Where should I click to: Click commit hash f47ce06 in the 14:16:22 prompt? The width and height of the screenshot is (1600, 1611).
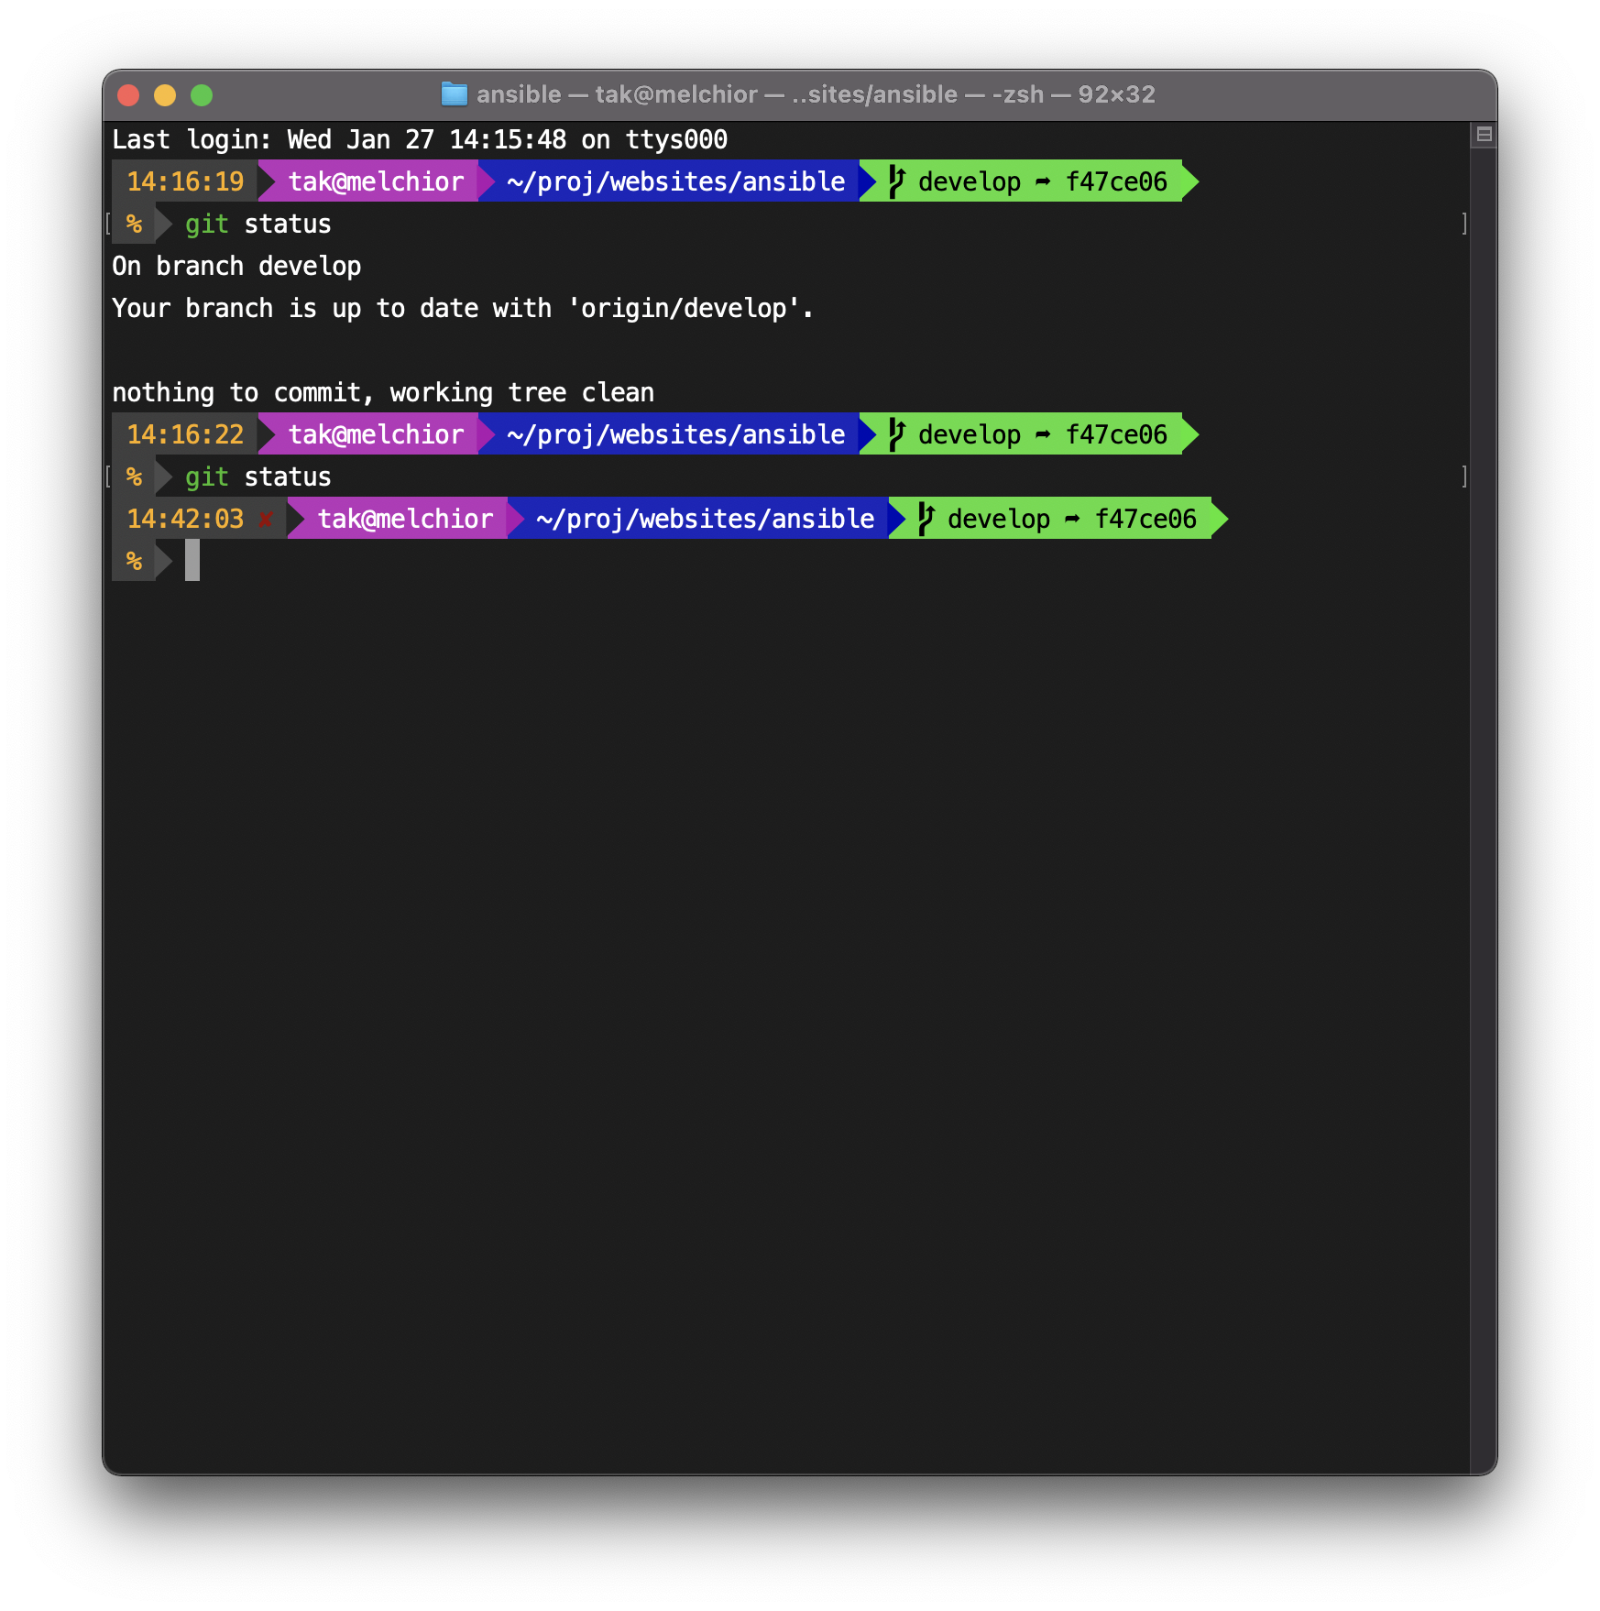click(x=1116, y=434)
